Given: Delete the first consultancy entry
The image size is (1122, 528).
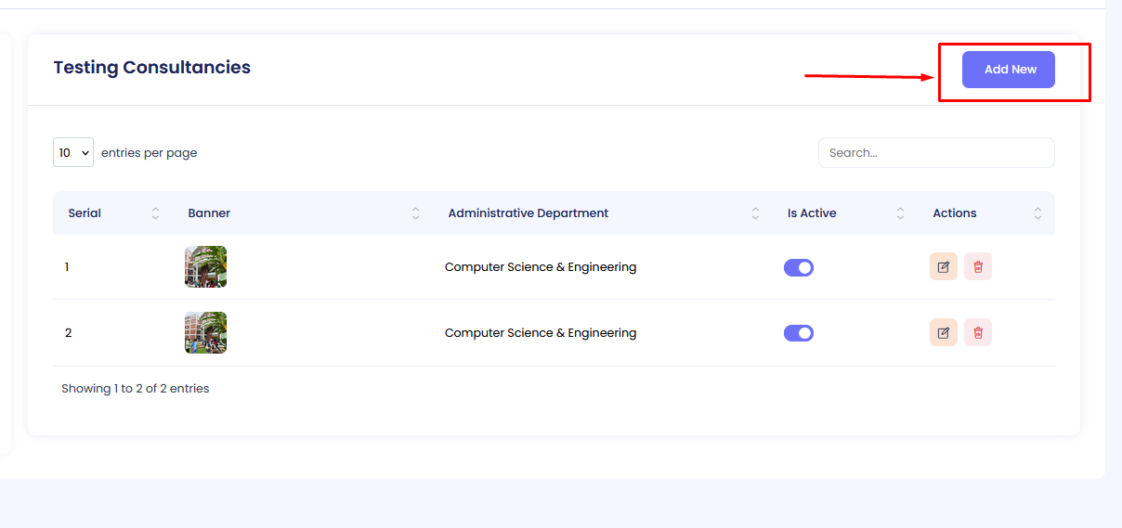Looking at the screenshot, I should coord(978,267).
